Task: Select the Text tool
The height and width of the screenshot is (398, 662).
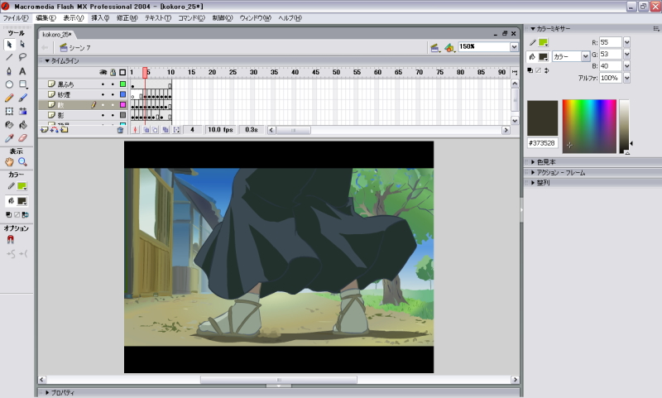Action: [x=22, y=71]
